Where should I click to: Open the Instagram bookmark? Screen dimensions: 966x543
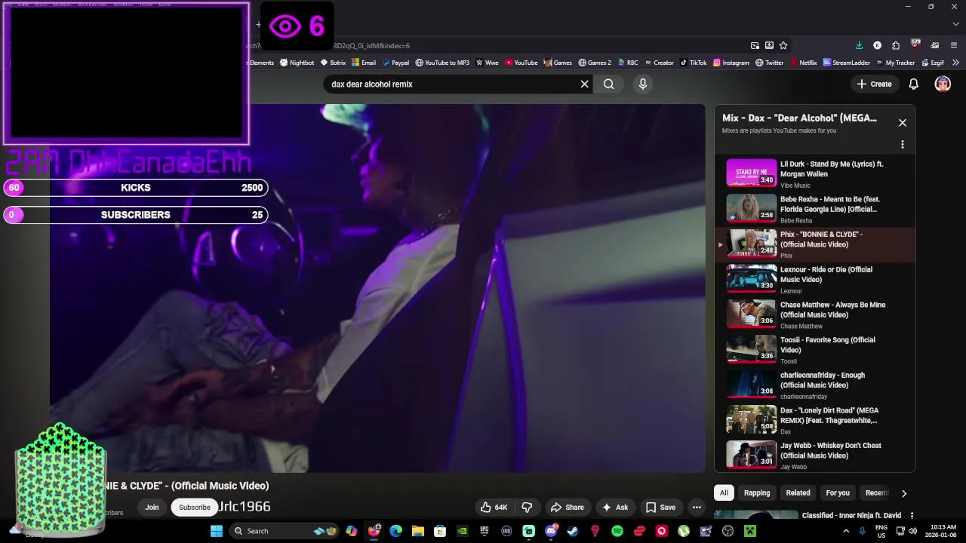(731, 63)
